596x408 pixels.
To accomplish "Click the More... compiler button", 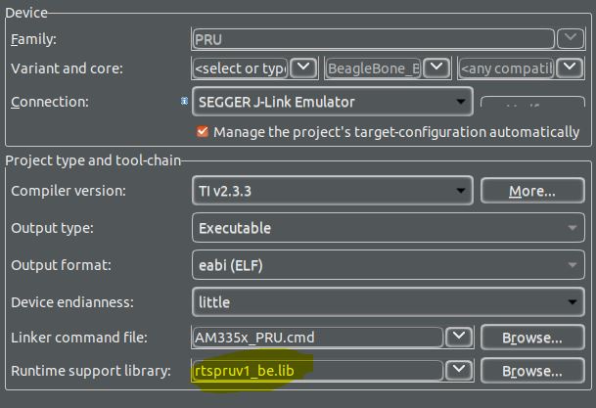I will click(x=532, y=191).
